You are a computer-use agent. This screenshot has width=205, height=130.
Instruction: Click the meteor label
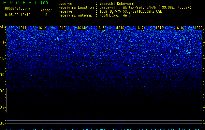46,10
